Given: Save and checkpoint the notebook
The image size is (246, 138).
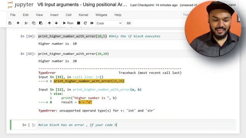Looking at the screenshot, I should click(10, 23).
